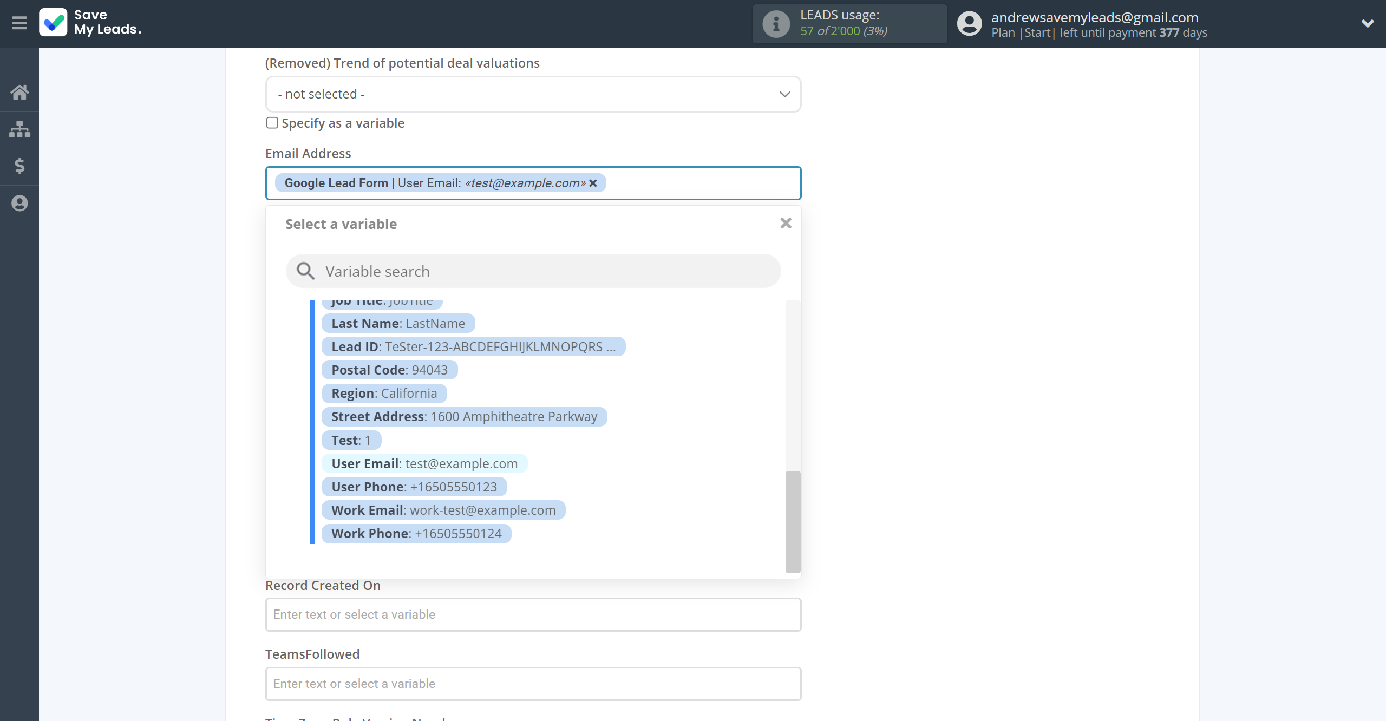Click the TeamsFollowed input field

533,684
